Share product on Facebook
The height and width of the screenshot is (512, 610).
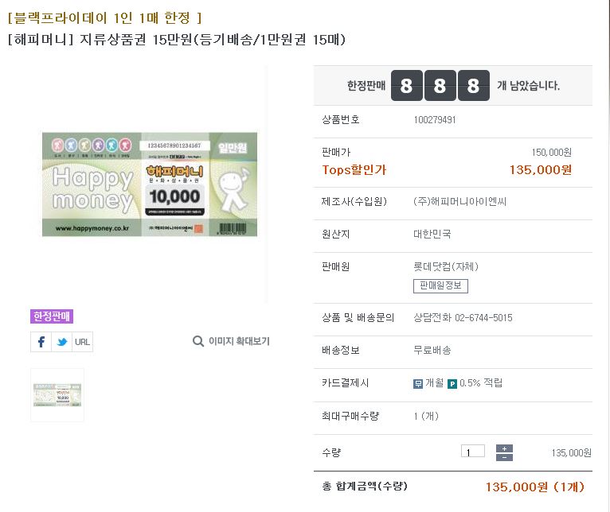(41, 342)
